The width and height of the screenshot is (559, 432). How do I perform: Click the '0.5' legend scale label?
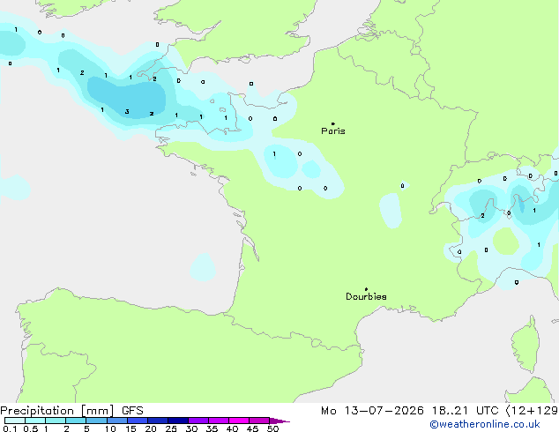tap(31, 428)
